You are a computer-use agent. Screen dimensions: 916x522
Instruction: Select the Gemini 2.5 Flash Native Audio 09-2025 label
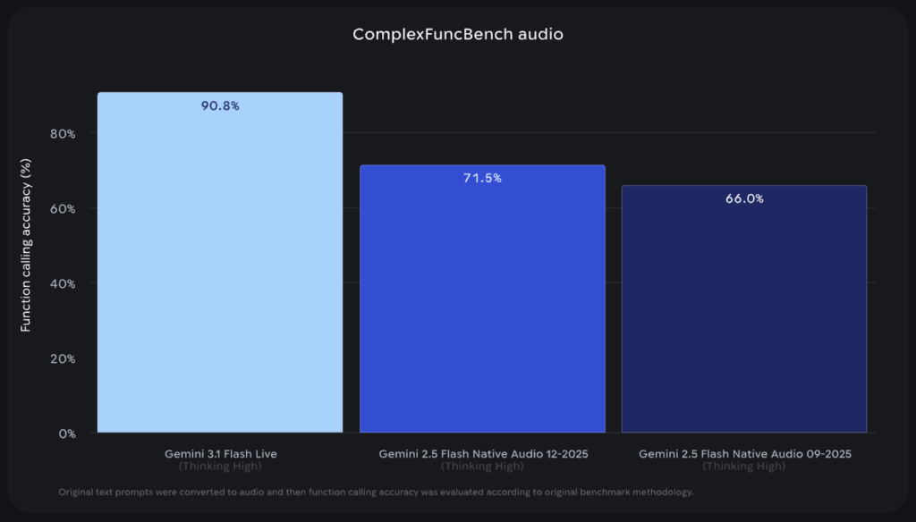[x=744, y=454]
